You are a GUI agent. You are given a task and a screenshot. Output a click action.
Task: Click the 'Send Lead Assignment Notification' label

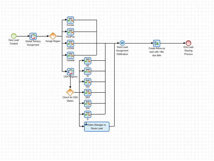[x=122, y=50]
